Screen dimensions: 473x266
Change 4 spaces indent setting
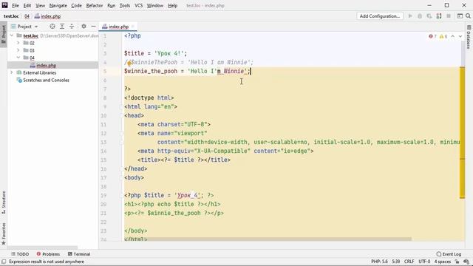pyautogui.click(x=443, y=262)
